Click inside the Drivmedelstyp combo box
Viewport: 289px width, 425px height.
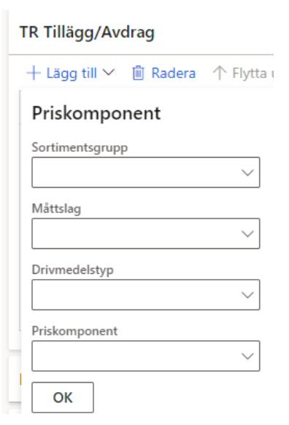pos(146,294)
